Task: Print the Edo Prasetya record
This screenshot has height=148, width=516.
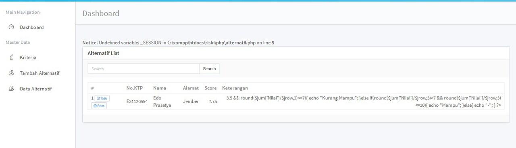Action: coord(99,106)
